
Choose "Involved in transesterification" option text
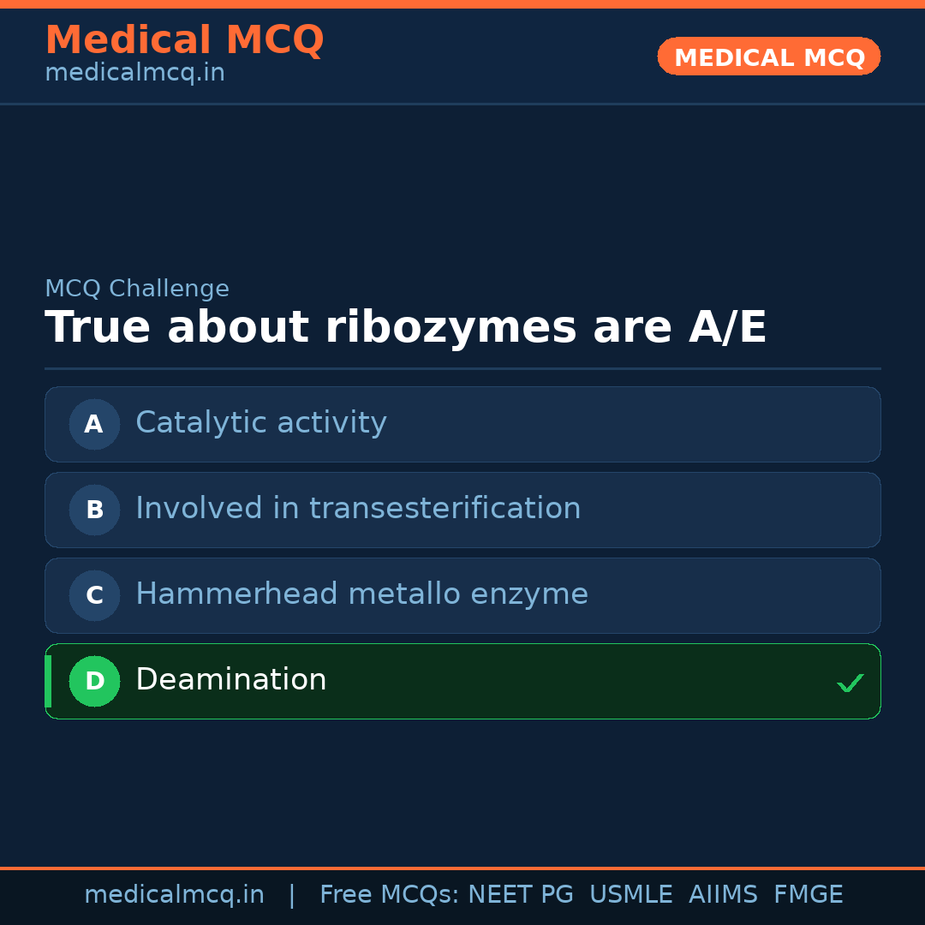pos(358,509)
